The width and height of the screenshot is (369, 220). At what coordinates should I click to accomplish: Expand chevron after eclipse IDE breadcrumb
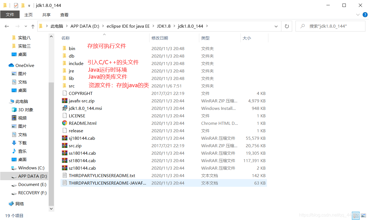tap(153, 26)
